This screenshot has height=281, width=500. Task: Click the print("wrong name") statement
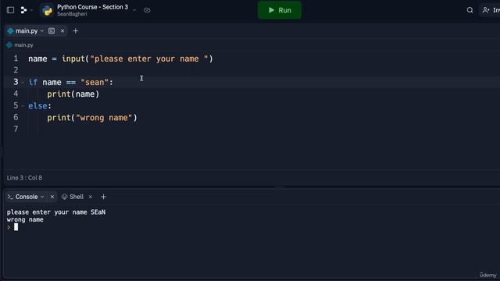coord(92,118)
